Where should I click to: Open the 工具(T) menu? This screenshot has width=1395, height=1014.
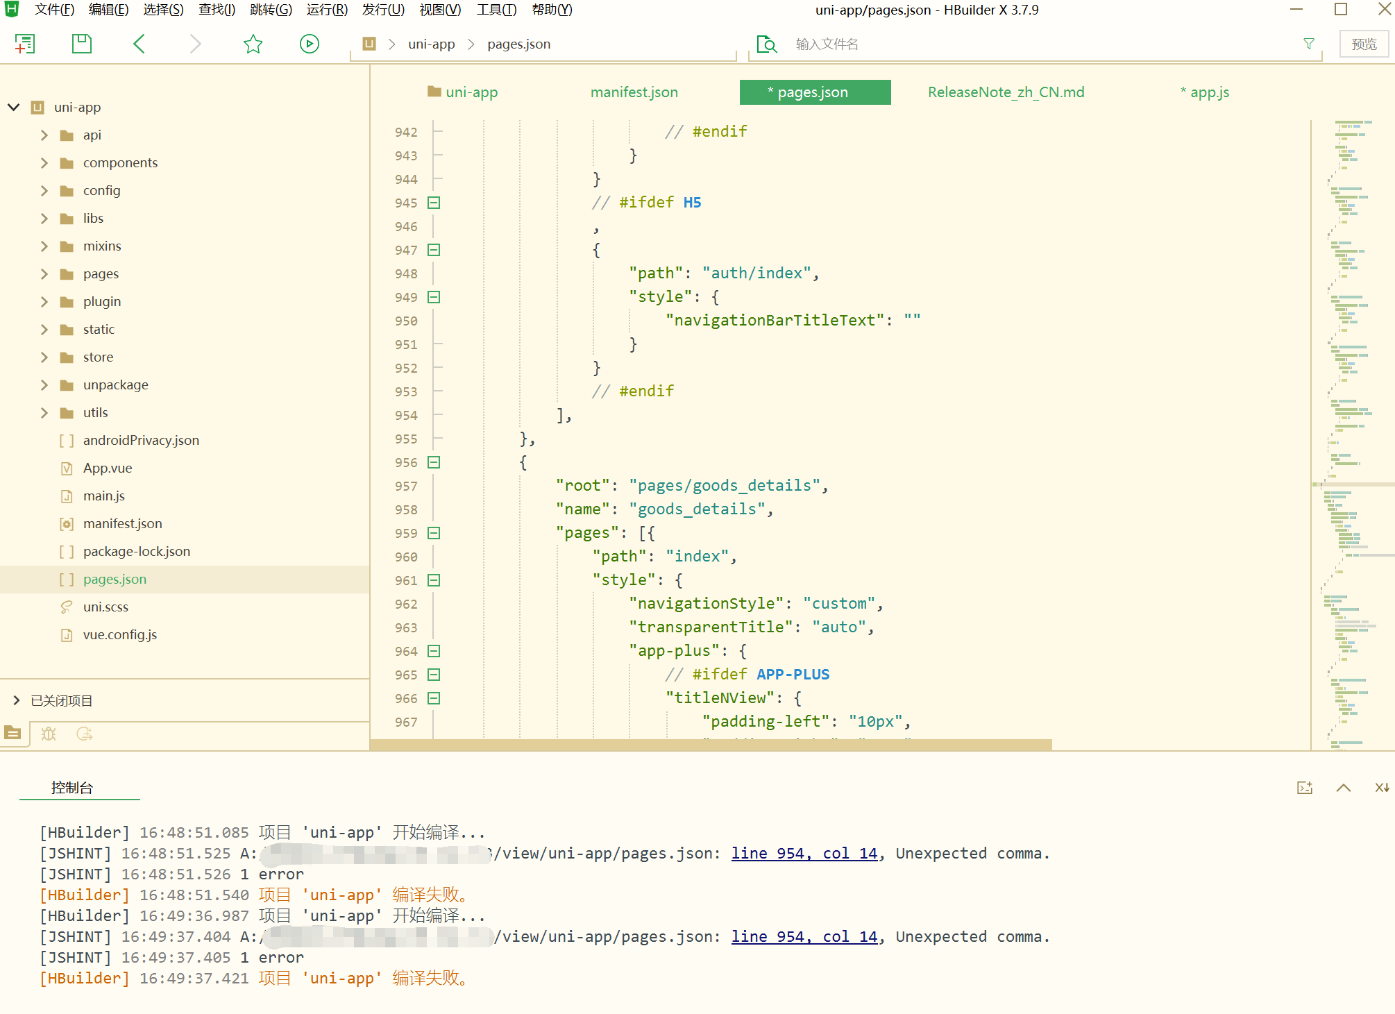pyautogui.click(x=497, y=10)
